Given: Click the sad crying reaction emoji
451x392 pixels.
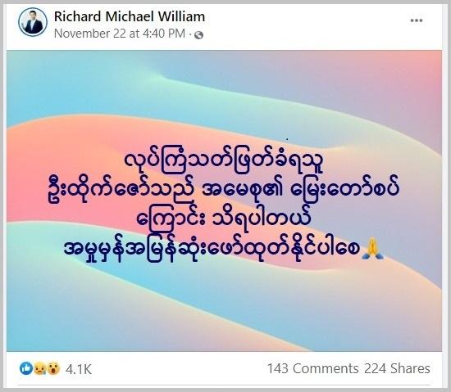Looking at the screenshot, I should (39, 368).
